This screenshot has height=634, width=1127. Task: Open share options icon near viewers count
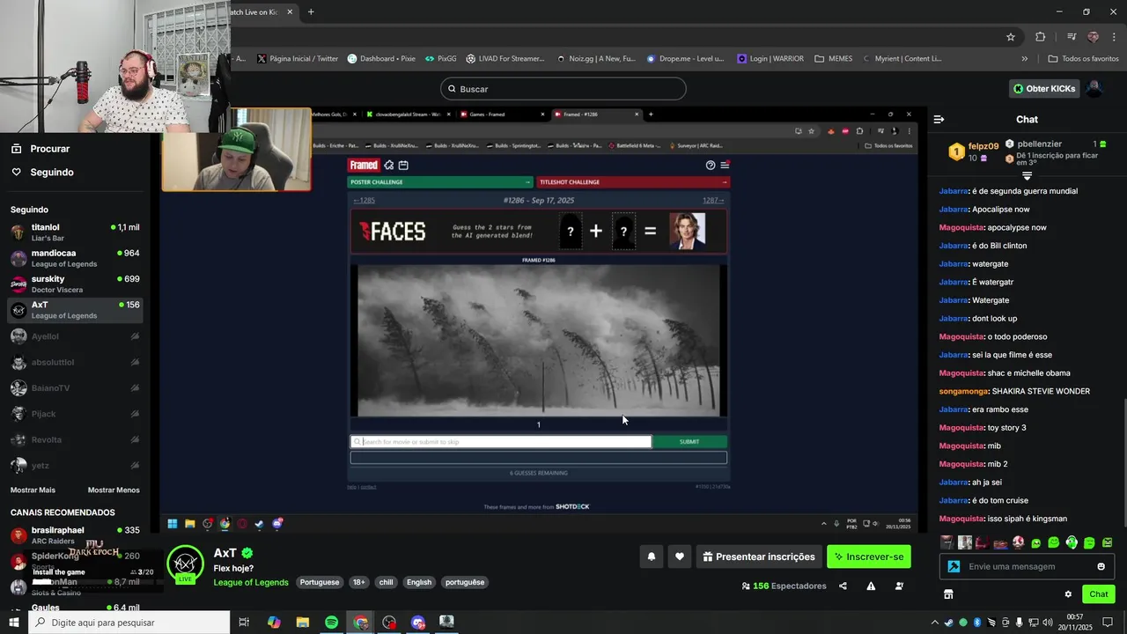(843, 586)
